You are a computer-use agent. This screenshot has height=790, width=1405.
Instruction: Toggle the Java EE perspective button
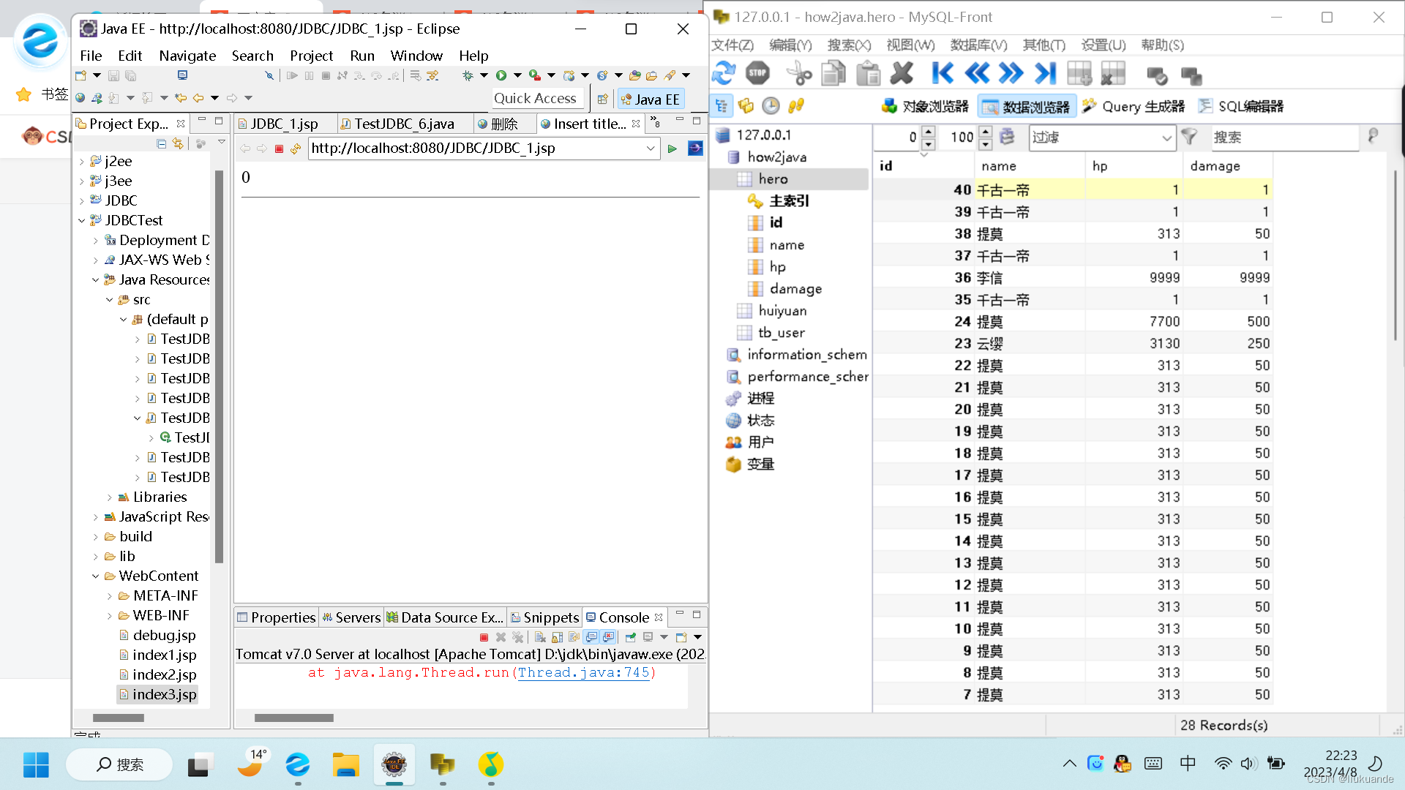pyautogui.click(x=650, y=99)
